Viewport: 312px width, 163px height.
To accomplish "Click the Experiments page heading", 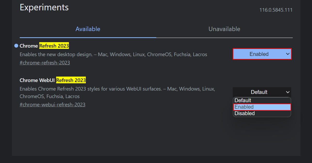I will tap(44, 7).
